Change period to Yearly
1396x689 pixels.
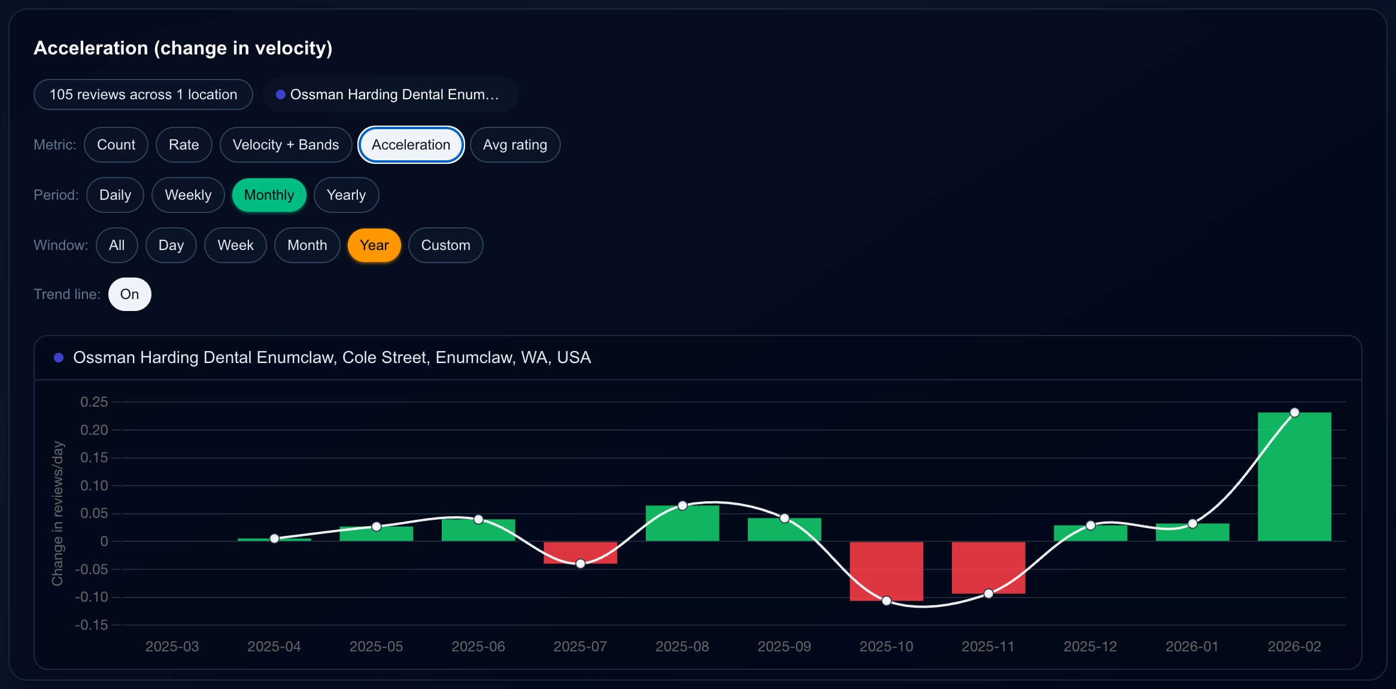pyautogui.click(x=346, y=195)
